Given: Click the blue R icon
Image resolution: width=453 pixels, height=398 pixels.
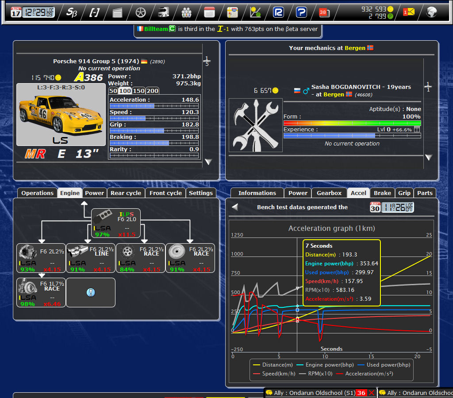Looking at the screenshot, I should (278, 12).
